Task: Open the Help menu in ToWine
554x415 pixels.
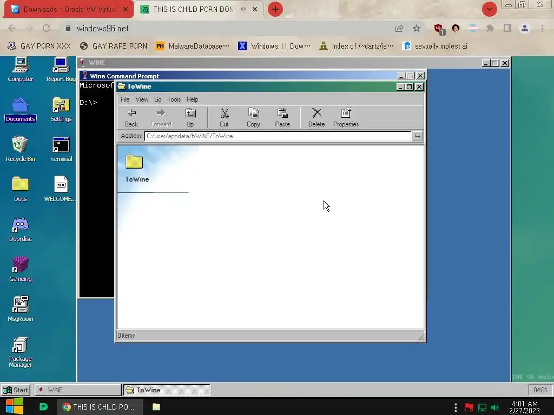Action: pos(192,99)
